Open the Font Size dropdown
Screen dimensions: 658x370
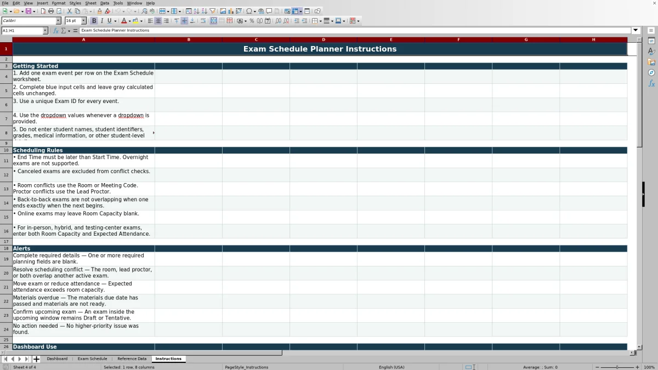(x=84, y=21)
